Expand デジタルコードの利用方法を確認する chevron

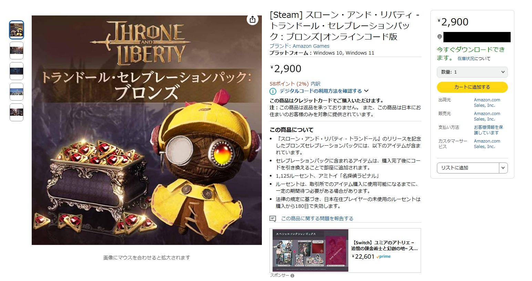(366, 91)
